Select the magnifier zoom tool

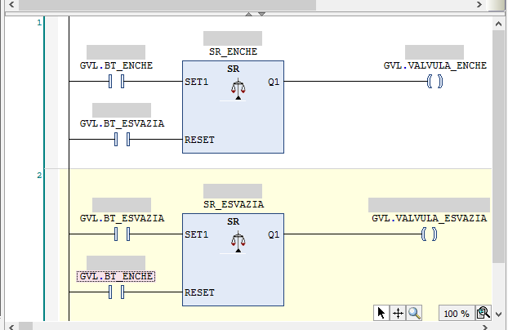point(414,313)
